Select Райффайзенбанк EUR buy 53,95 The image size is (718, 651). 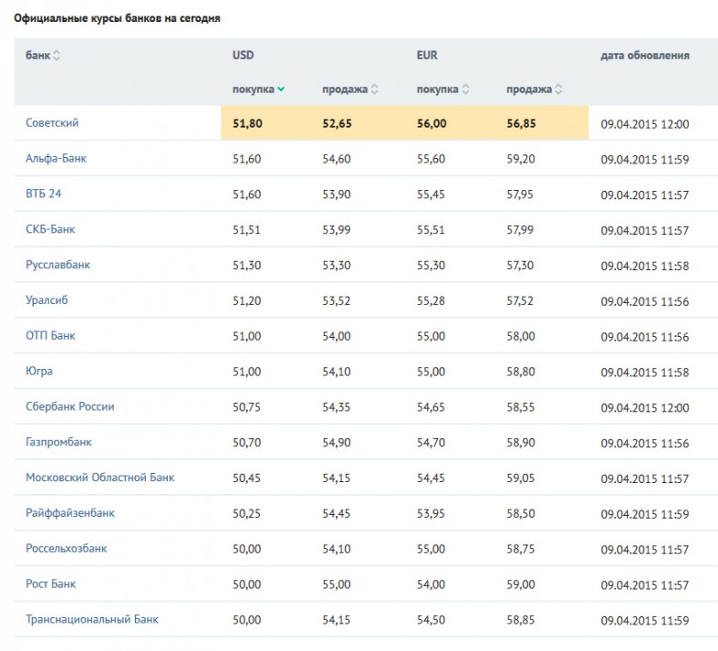431,513
